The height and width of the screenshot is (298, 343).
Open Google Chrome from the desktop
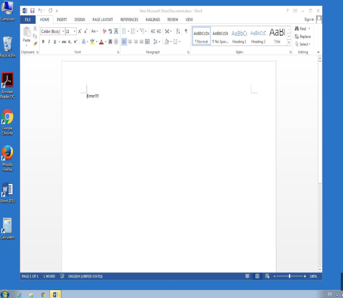click(8, 122)
